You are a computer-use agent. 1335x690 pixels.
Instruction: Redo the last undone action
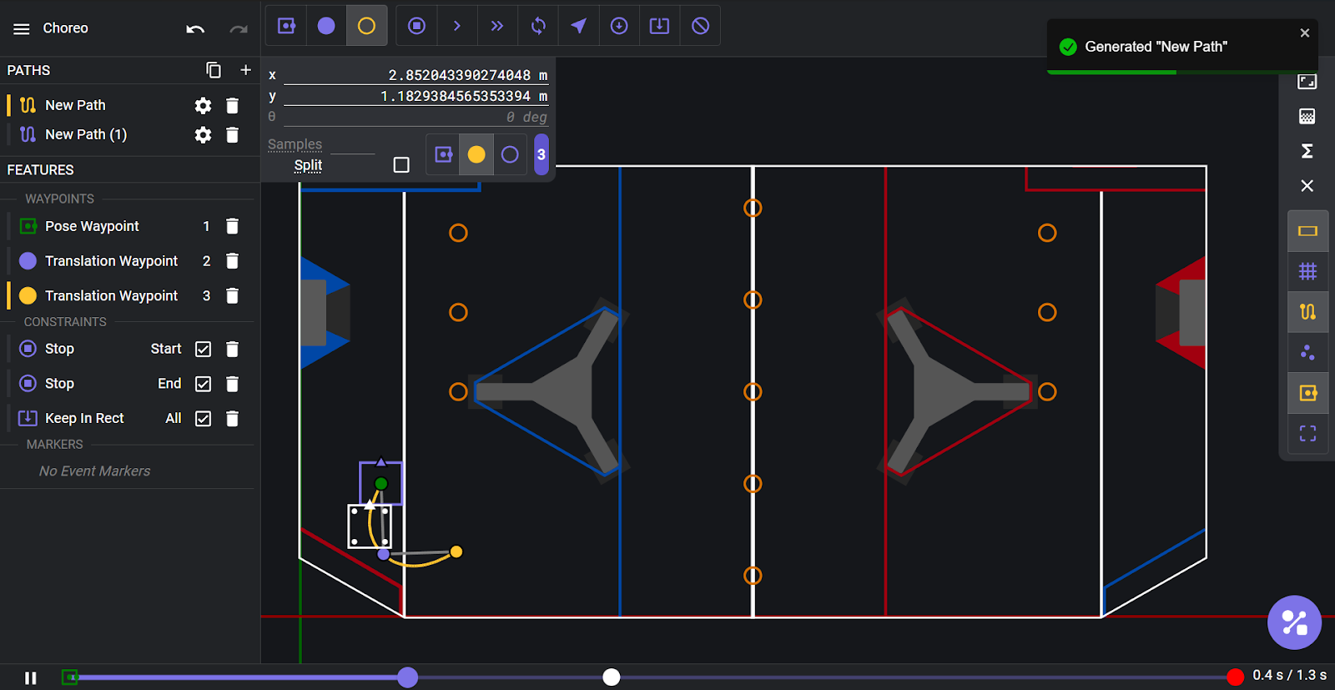(x=239, y=28)
